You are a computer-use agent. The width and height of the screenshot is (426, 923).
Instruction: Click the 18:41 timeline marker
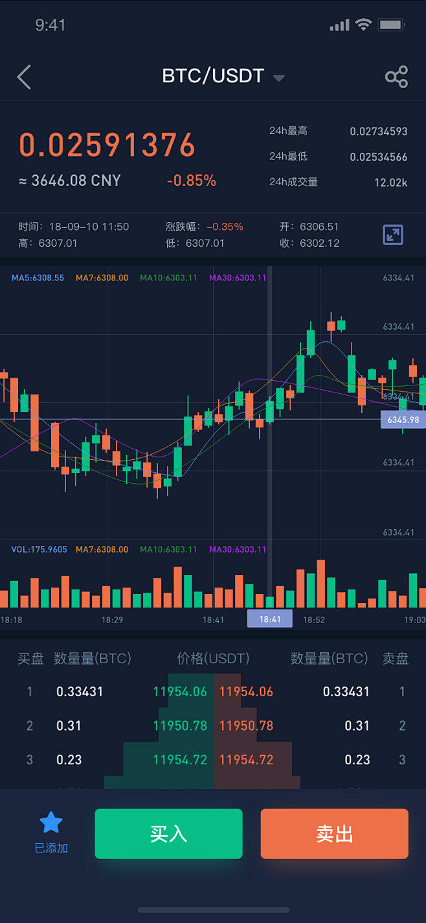(269, 619)
